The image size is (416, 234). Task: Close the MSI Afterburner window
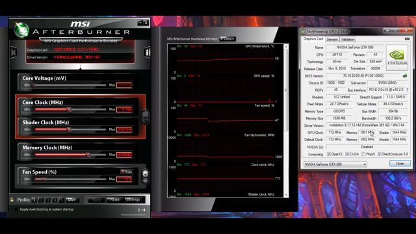[x=146, y=23]
